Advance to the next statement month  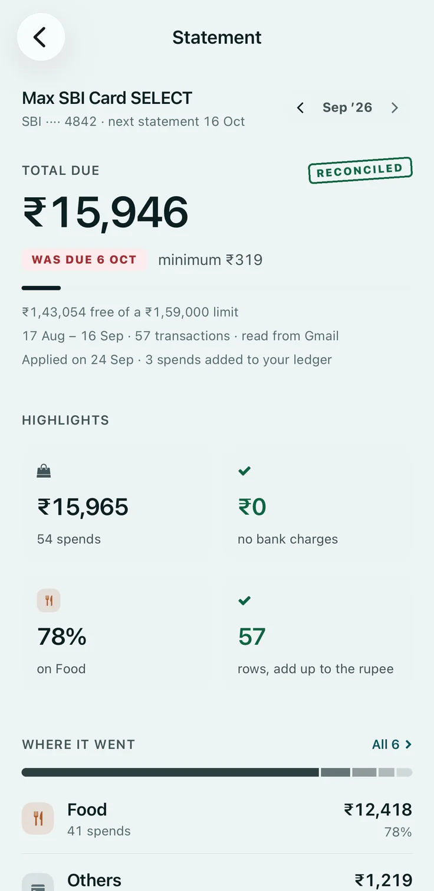pos(394,107)
